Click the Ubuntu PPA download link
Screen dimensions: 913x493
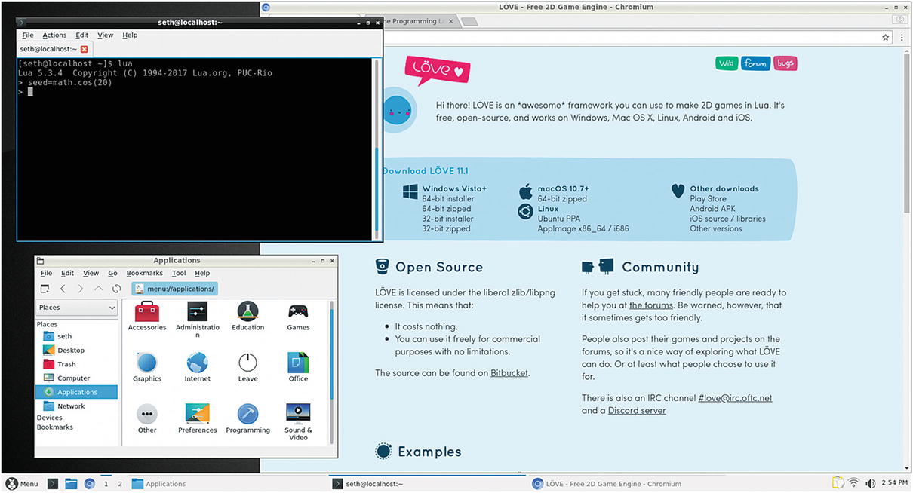click(559, 219)
